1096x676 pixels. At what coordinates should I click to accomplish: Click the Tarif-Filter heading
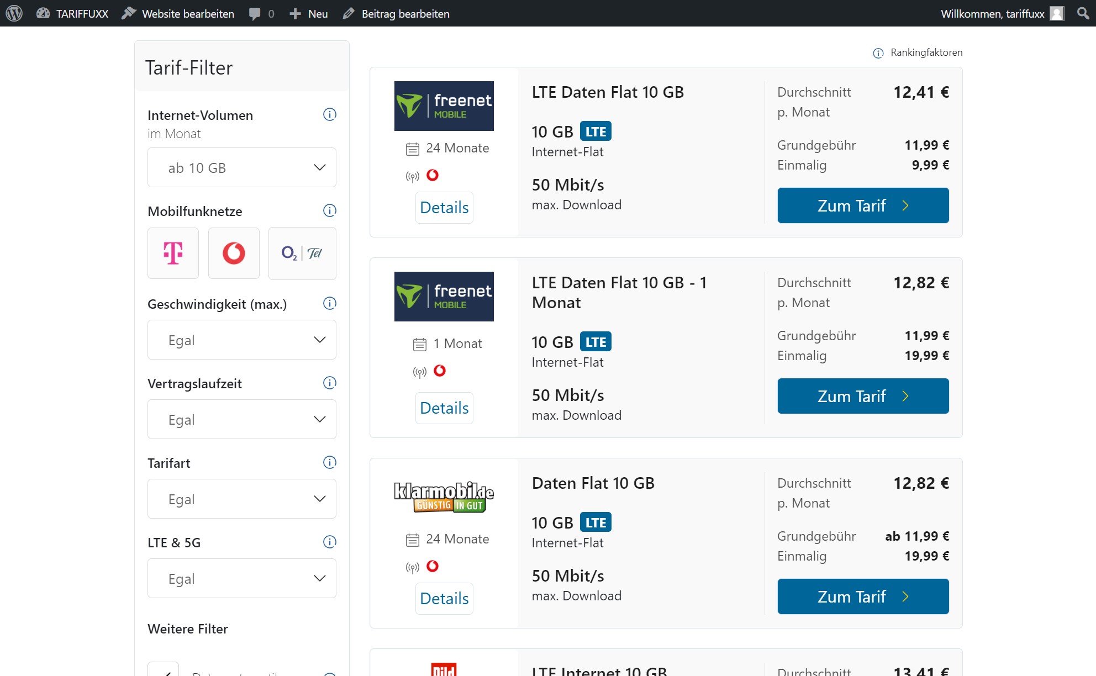(189, 68)
